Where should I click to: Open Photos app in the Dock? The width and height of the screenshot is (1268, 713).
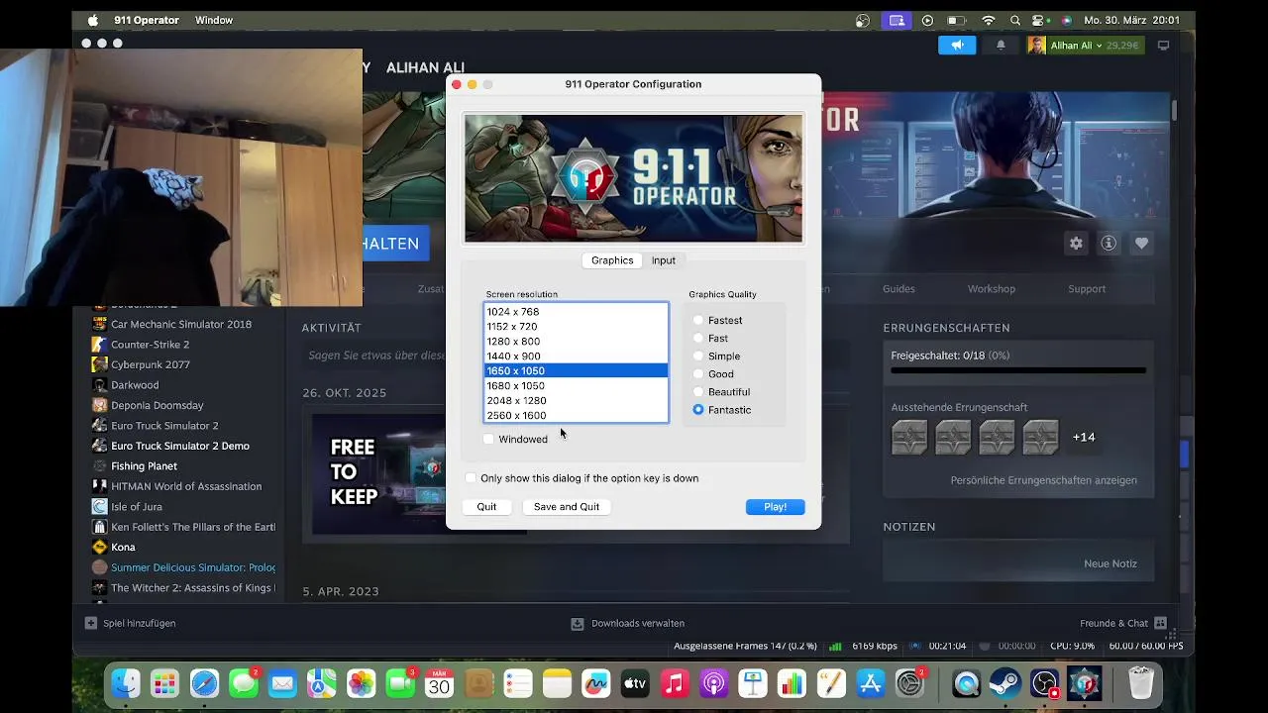point(361,683)
